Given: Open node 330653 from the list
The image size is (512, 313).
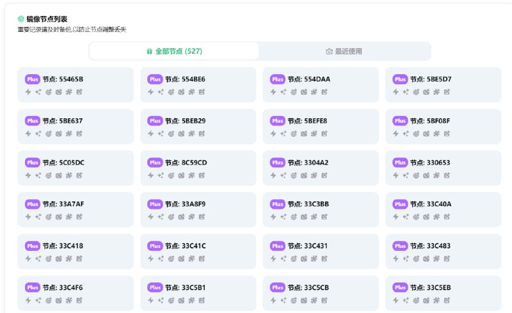Looking at the screenshot, I should pos(443,168).
